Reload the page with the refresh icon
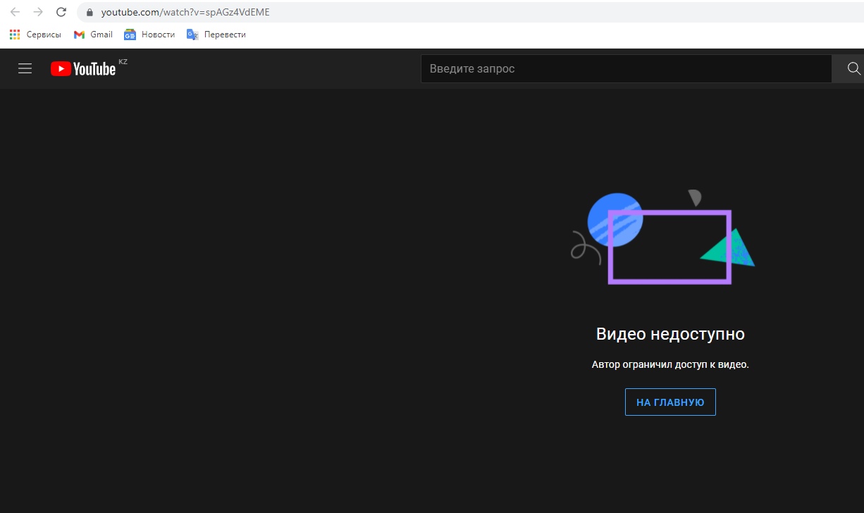 (x=61, y=12)
